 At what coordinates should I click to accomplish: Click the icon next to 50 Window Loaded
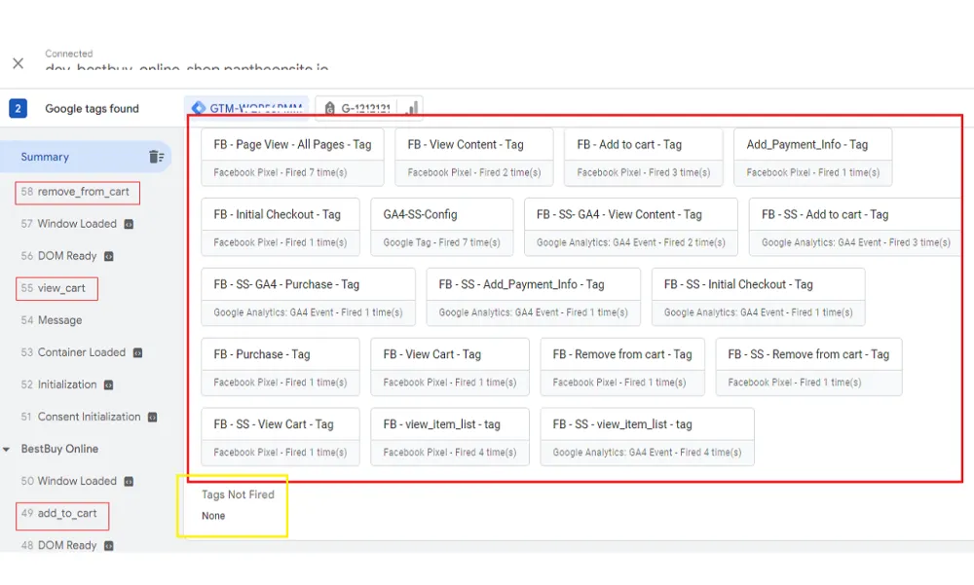[x=129, y=481]
